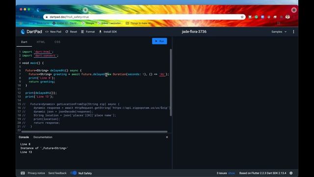The width and height of the screenshot is (314, 177).
Task: Click the DartPad logo icon
Action: 23,31
